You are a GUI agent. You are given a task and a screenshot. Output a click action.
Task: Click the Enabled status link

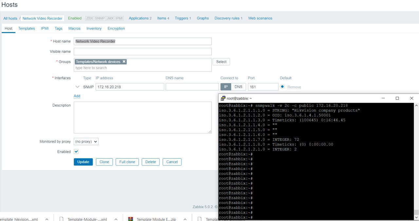75,18
